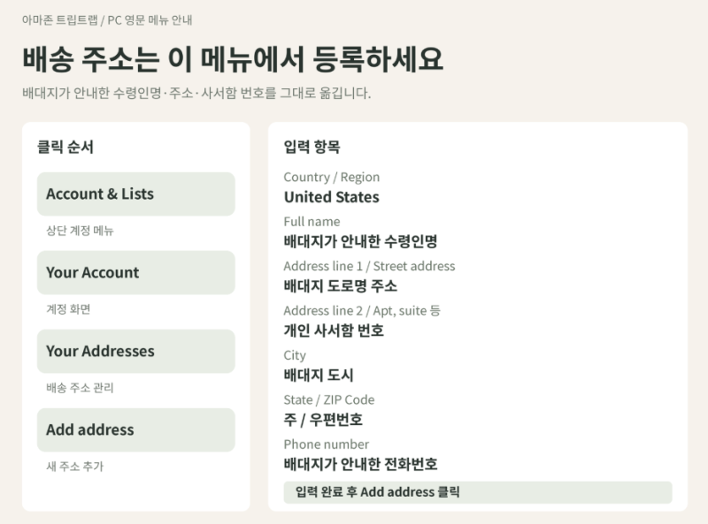Select the value '배대지가 안내한 전화번호'
The width and height of the screenshot is (708, 524).
pos(360,464)
